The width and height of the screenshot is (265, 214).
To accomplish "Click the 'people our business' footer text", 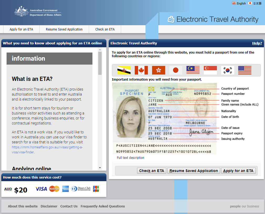I will click(x=244, y=206).
